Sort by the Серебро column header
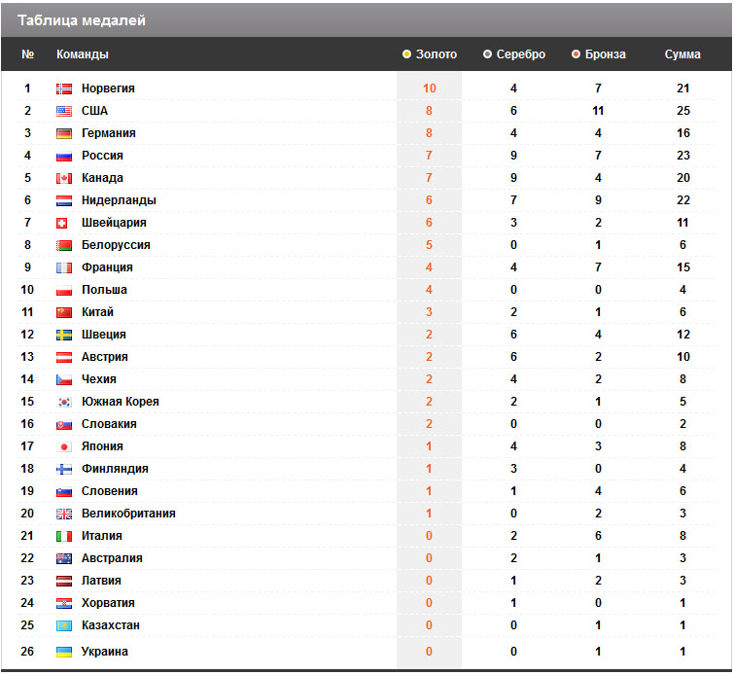 (520, 54)
